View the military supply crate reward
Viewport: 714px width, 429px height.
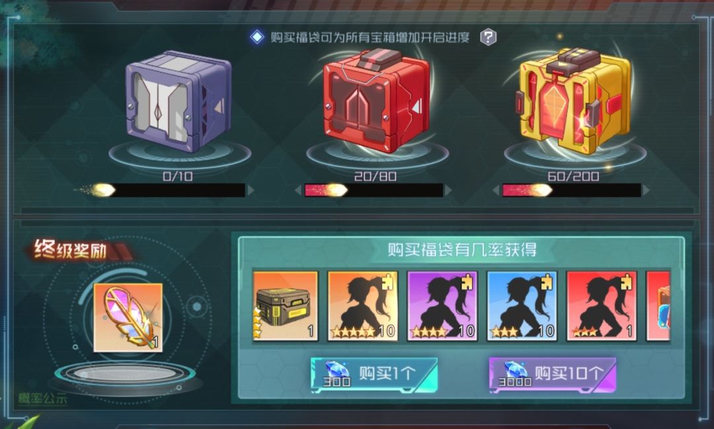(286, 305)
